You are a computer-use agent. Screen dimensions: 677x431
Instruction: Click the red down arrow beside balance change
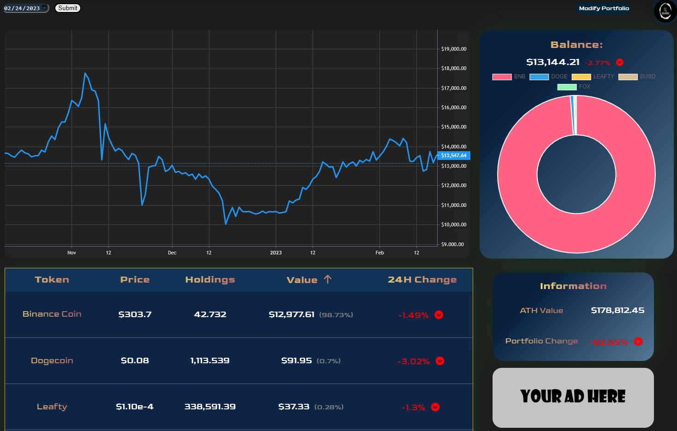tap(620, 62)
